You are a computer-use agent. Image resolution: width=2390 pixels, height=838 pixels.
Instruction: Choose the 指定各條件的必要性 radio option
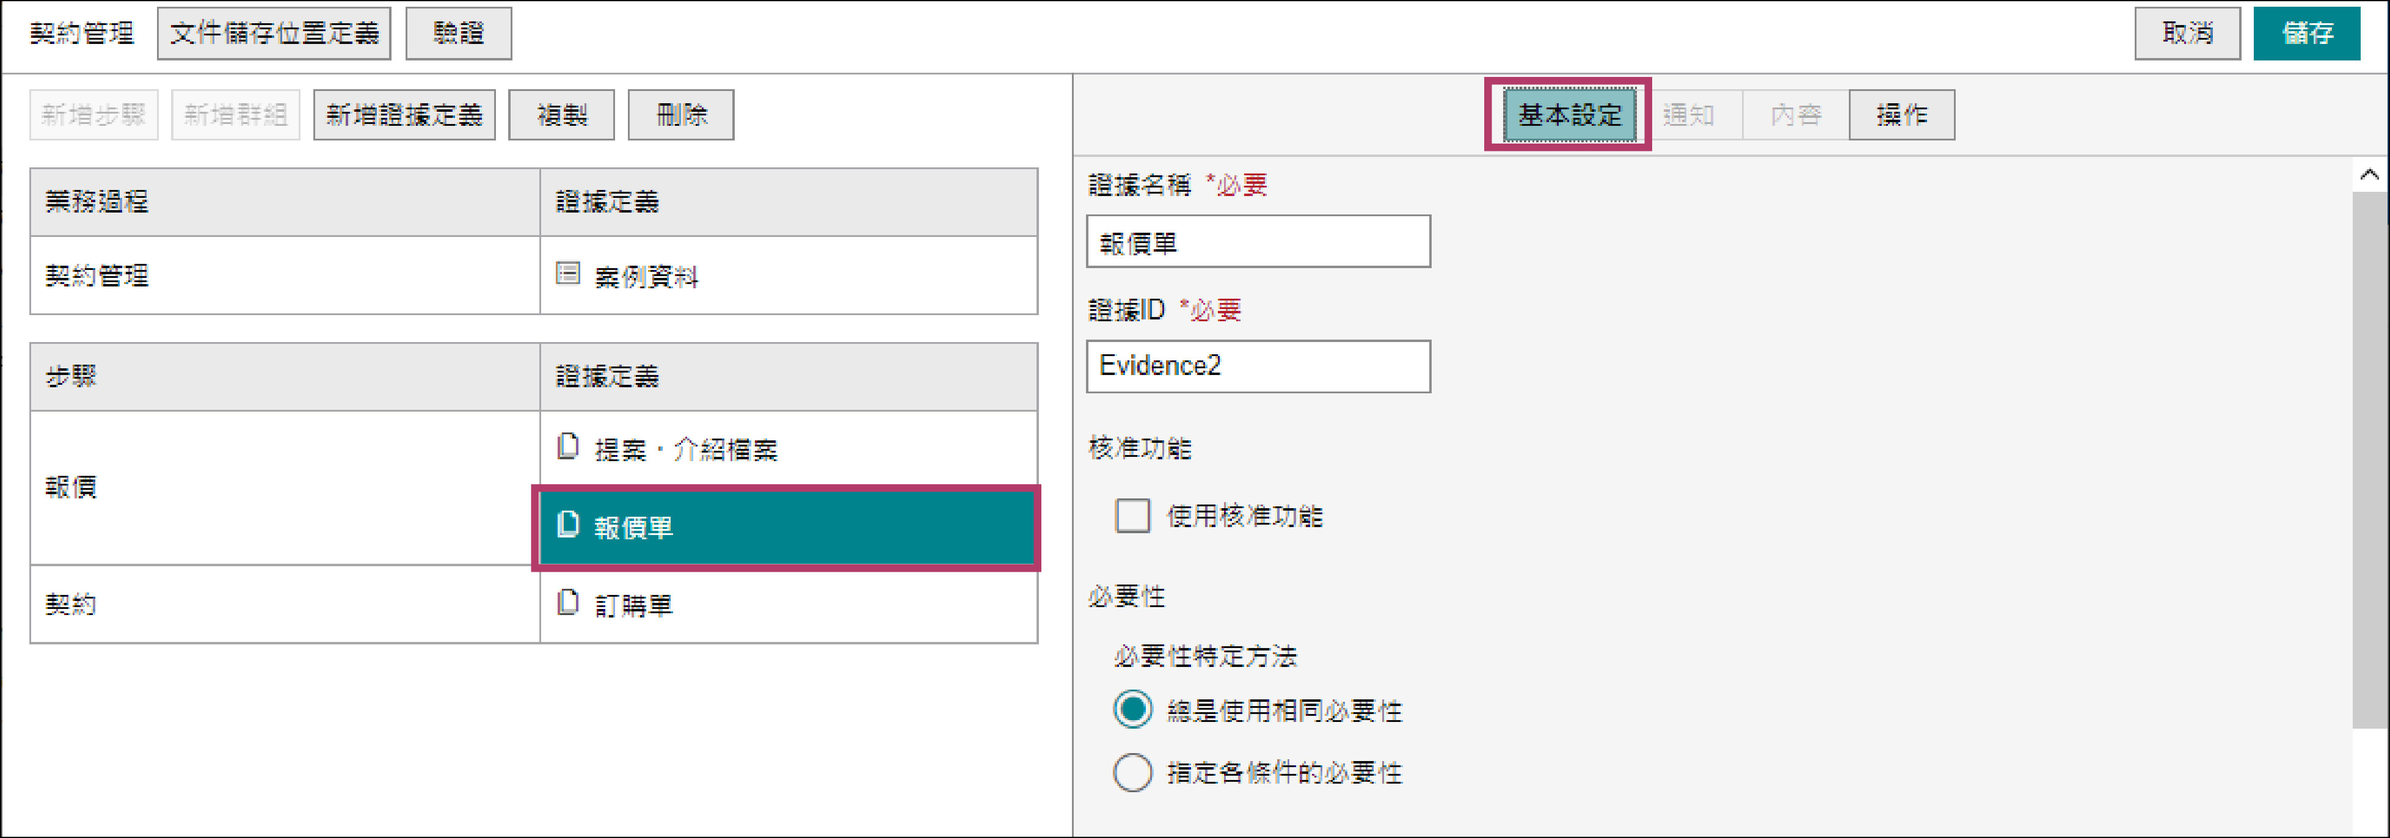[x=1133, y=772]
